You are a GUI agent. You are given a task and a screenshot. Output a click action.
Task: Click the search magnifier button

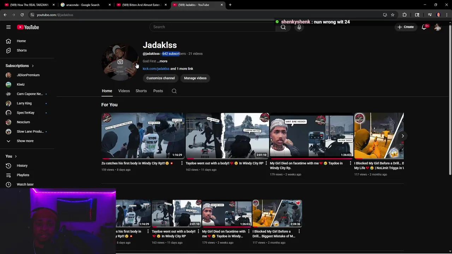tap(283, 27)
